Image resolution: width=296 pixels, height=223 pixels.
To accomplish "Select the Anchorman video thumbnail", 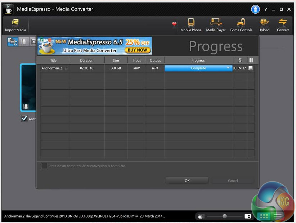I will coord(28,88).
